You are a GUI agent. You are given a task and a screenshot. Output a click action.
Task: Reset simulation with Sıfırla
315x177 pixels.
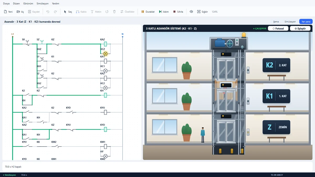[178, 12]
